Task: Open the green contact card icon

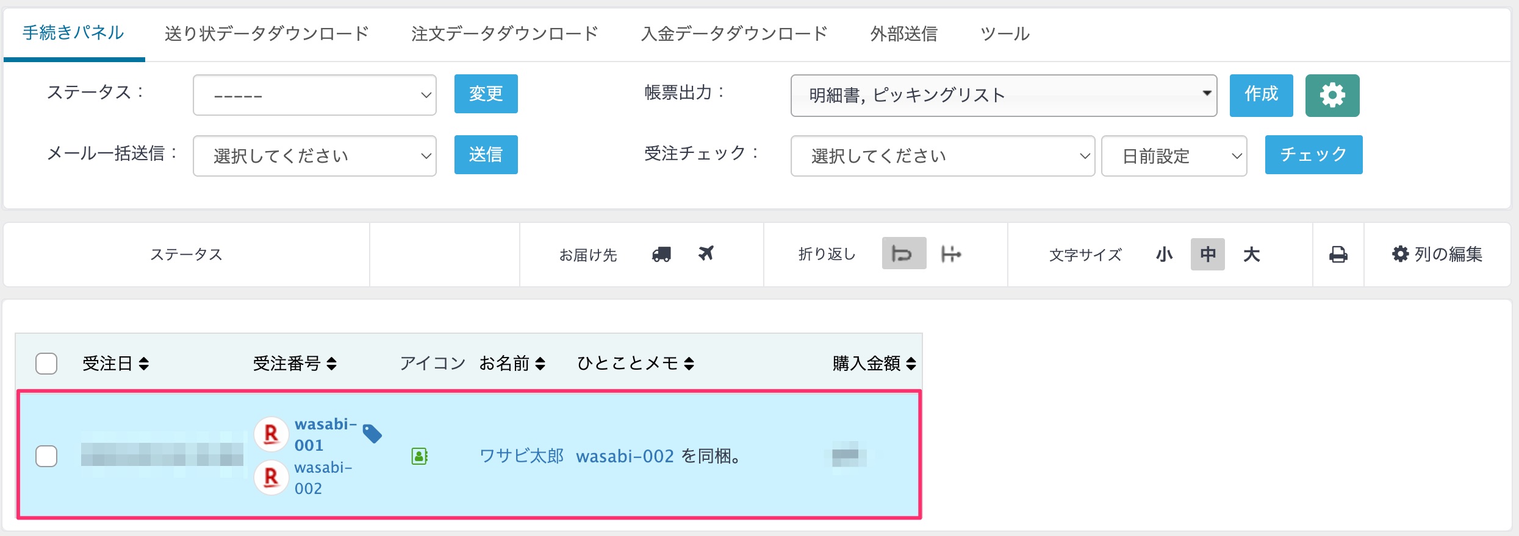Action: coord(420,456)
